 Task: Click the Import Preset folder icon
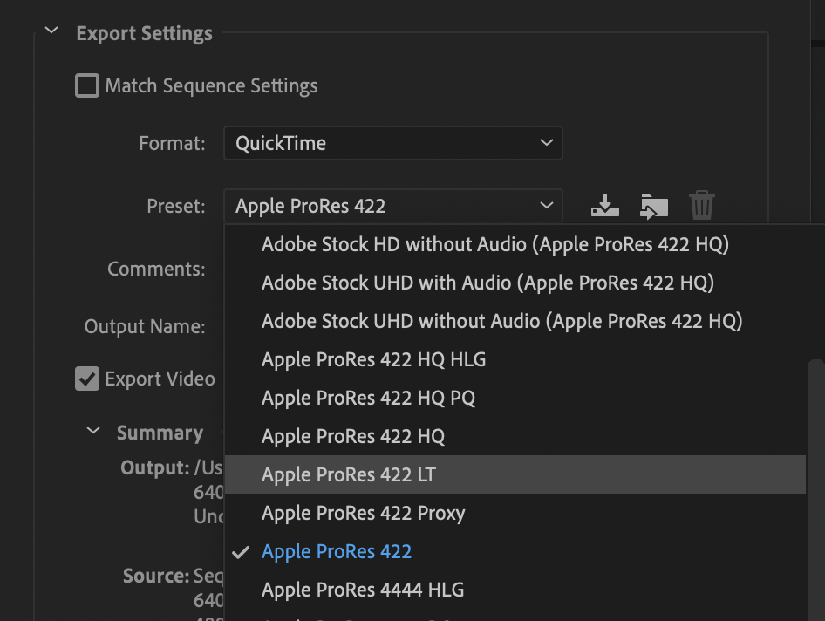653,206
